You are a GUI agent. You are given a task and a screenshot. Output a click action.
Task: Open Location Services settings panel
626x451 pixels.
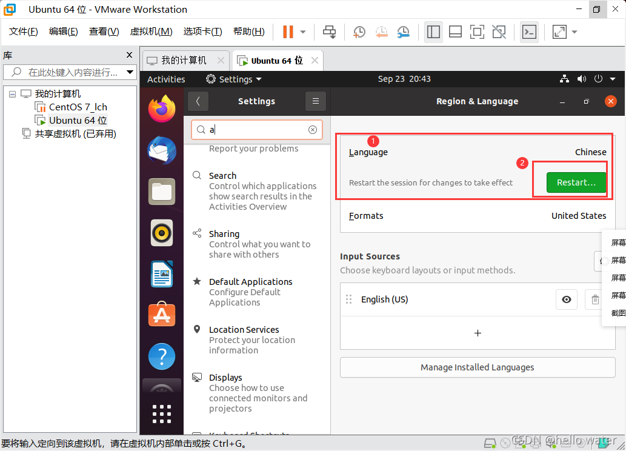tap(256, 340)
